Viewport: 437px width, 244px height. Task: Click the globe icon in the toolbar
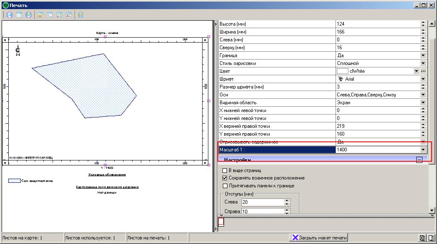coord(9,15)
